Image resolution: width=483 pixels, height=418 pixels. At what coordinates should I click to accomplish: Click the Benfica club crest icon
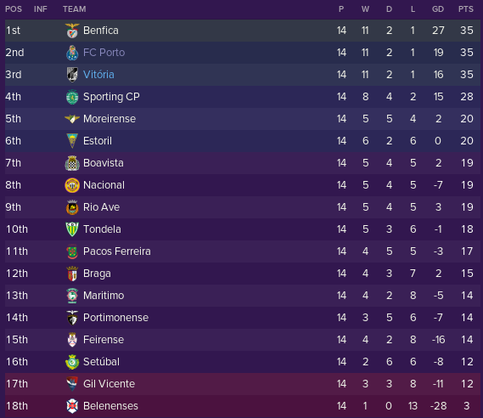click(x=72, y=31)
